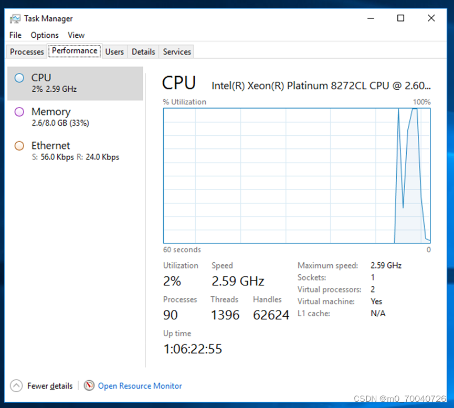This screenshot has height=408, width=454.
Task: Switch to the Details tab
Action: pos(143,52)
